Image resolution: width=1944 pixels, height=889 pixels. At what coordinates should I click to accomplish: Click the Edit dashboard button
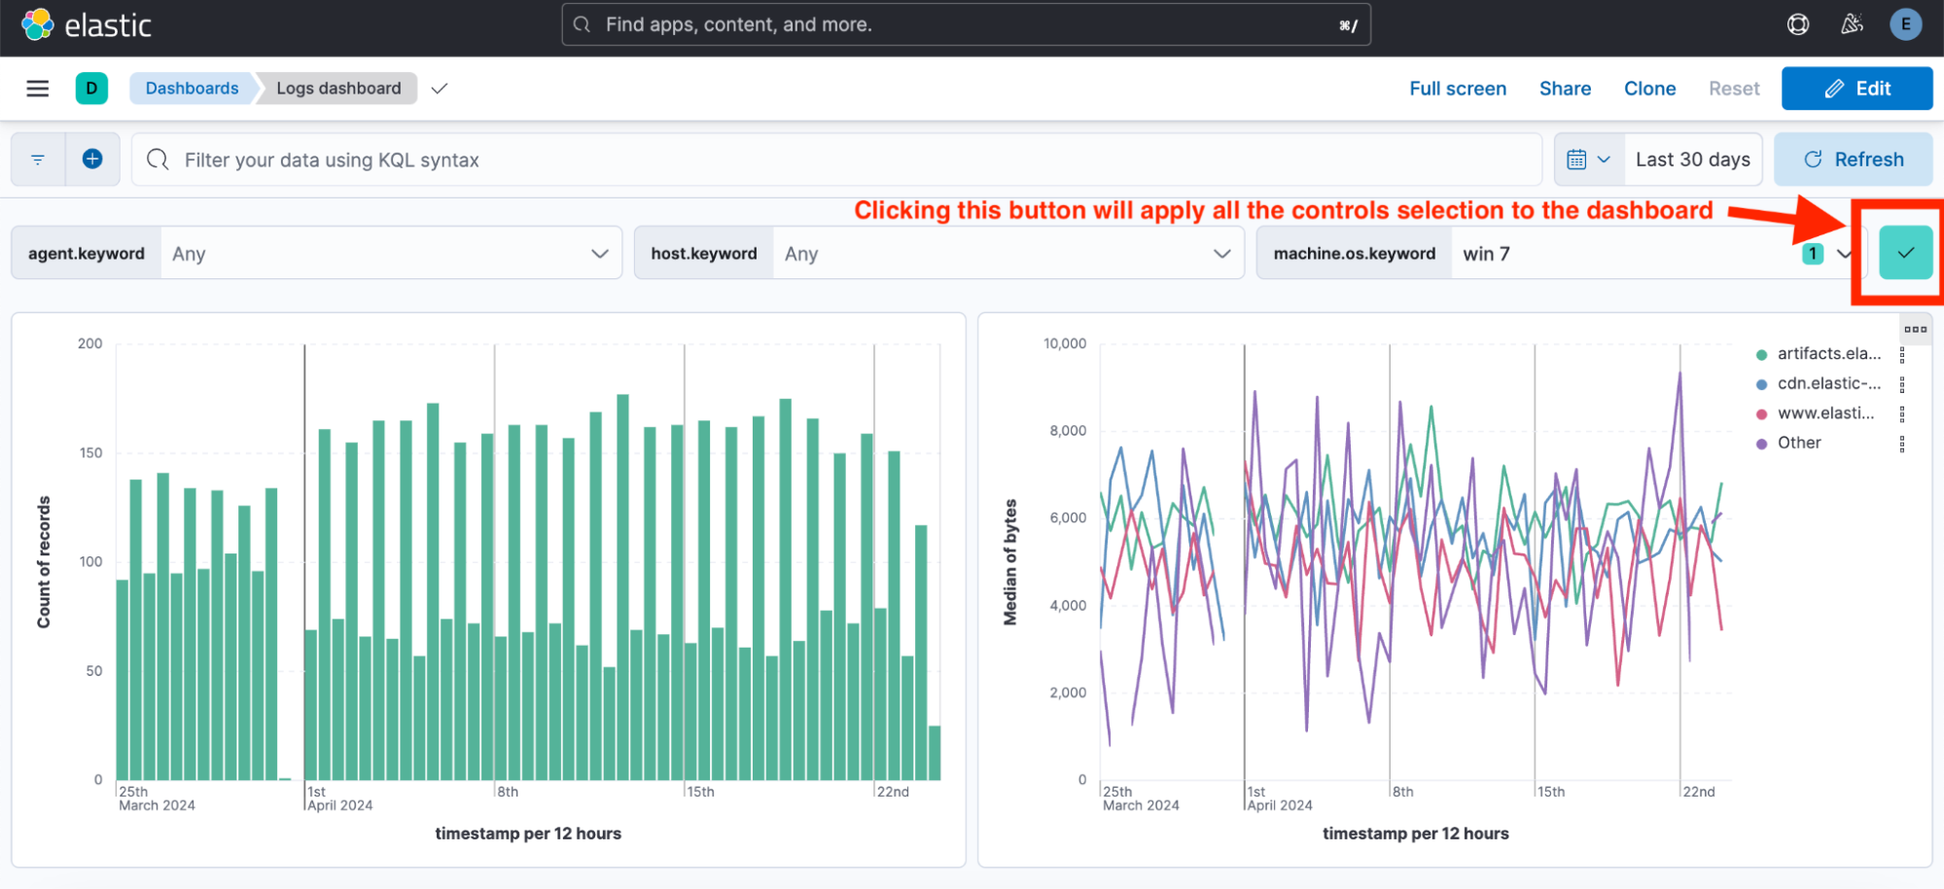tap(1856, 89)
